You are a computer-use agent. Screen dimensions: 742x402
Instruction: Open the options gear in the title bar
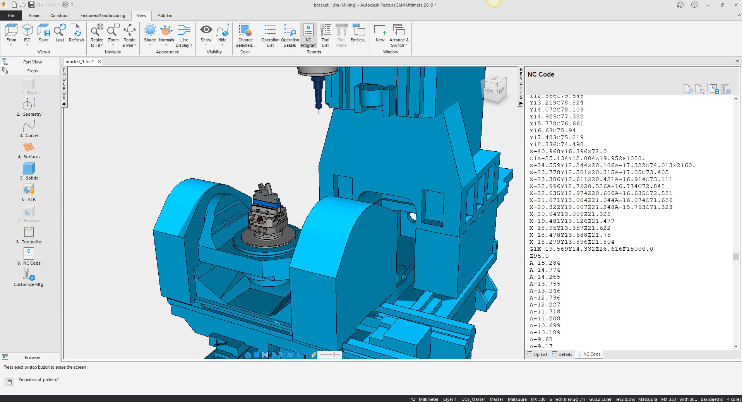(65, 5)
